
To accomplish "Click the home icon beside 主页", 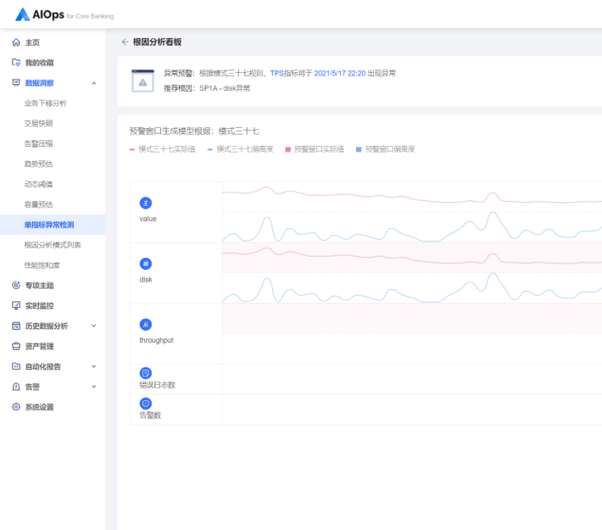I will (x=16, y=42).
